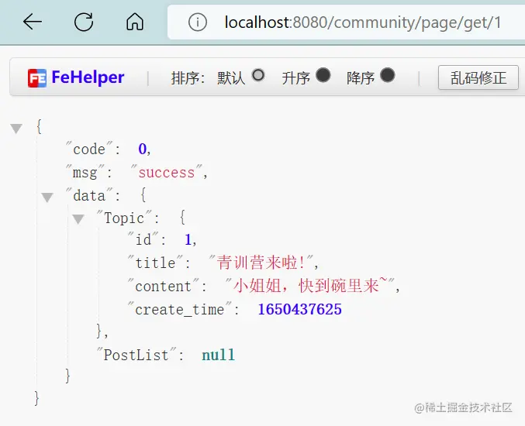
Task: Click the "title" key in Topic
Action: coord(155,263)
